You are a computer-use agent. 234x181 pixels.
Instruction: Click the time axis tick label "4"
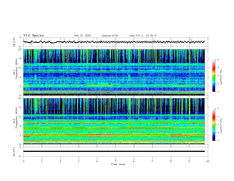[97, 161]
